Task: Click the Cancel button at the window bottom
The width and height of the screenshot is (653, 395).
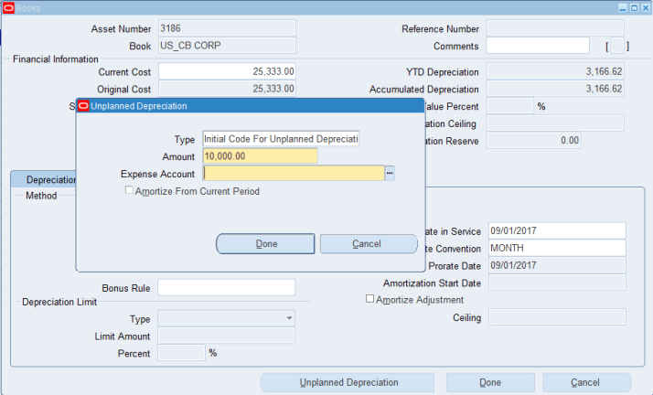Action: (585, 382)
